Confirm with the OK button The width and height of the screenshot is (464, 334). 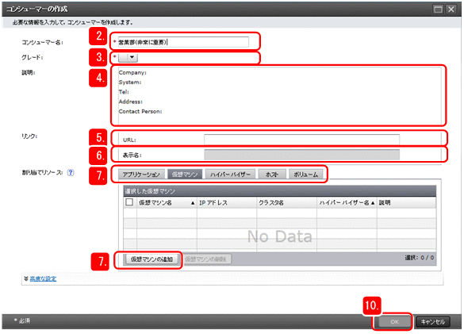(x=394, y=321)
